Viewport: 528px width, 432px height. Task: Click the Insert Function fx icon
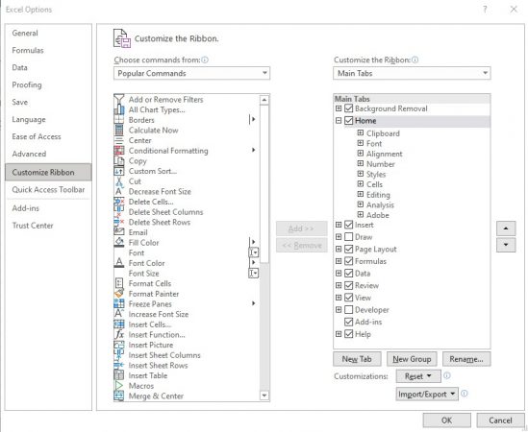pyautogui.click(x=119, y=334)
